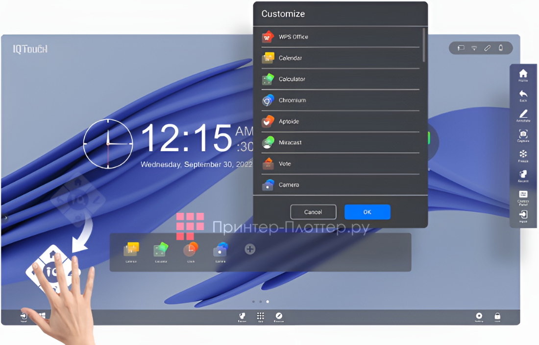The height and width of the screenshot is (345, 539).
Task: Open the Control Panel icon in sidebar
Action: coord(523,196)
